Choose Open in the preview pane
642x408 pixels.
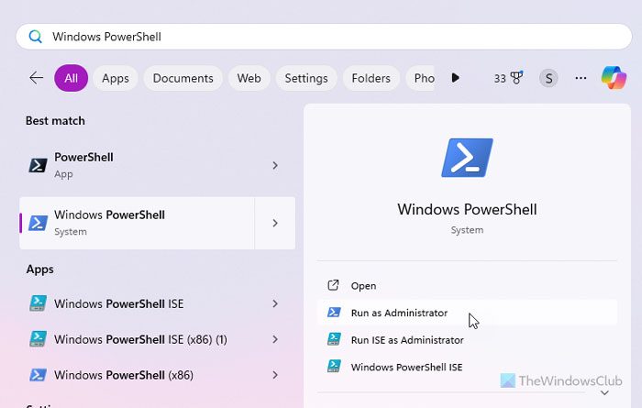(x=467, y=286)
